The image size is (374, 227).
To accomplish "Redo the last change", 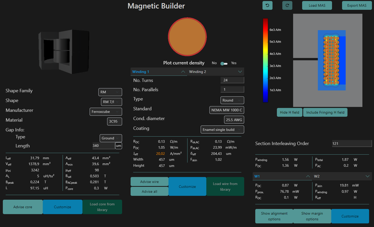I will point(287,5).
